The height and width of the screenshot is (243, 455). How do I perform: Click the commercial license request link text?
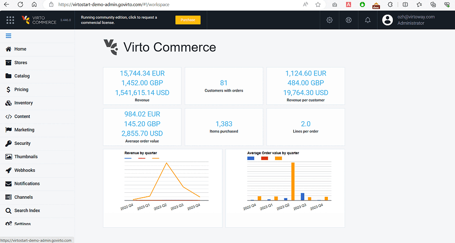pyautogui.click(x=119, y=20)
